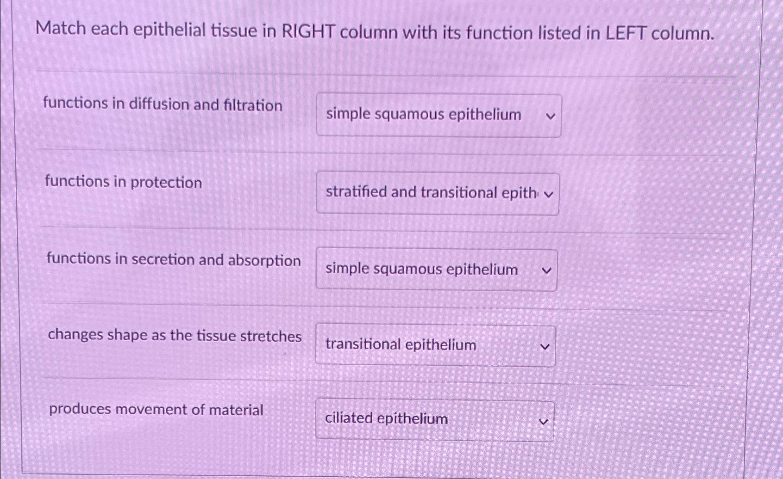Click the chevron beside stratified and transitional epith

[x=548, y=194]
